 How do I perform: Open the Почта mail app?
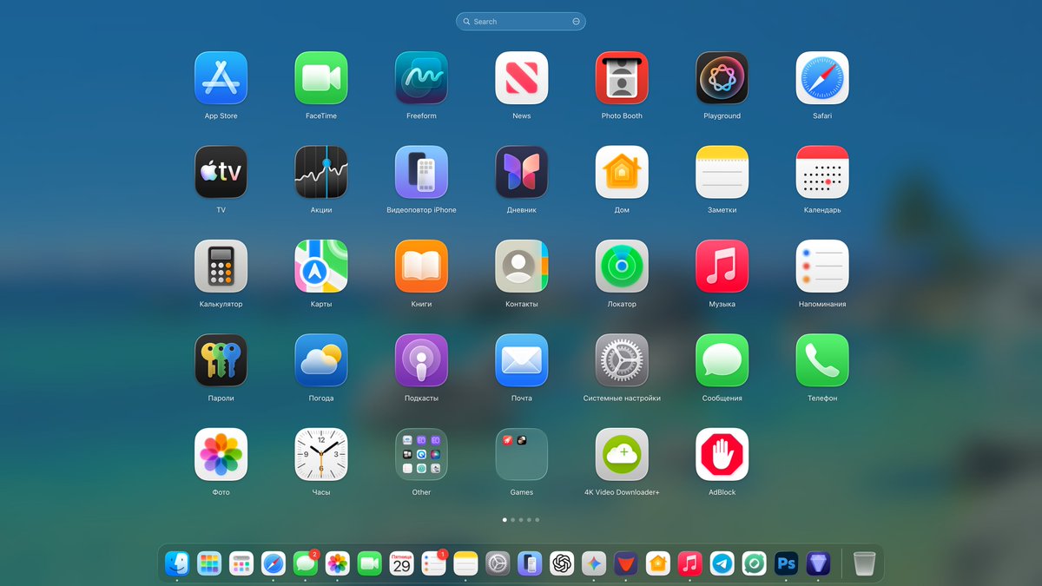(522, 360)
